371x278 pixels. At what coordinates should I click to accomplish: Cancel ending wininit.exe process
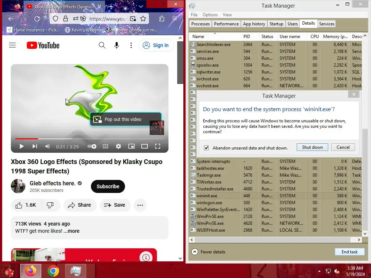pyautogui.click(x=343, y=147)
